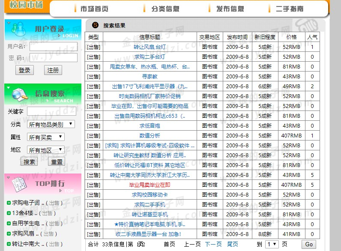
Task: Open listing 求低音炮
Action: 150,126
